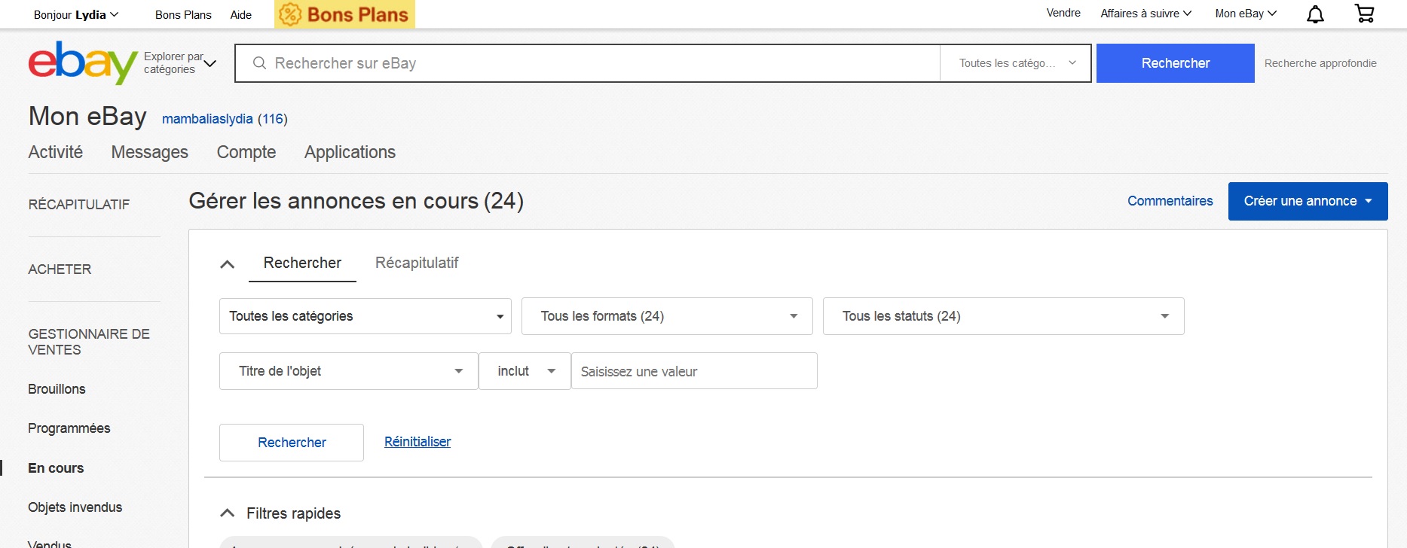The width and height of the screenshot is (1407, 548).
Task: Select the Rechercher tab in panel
Action: pyautogui.click(x=302, y=263)
